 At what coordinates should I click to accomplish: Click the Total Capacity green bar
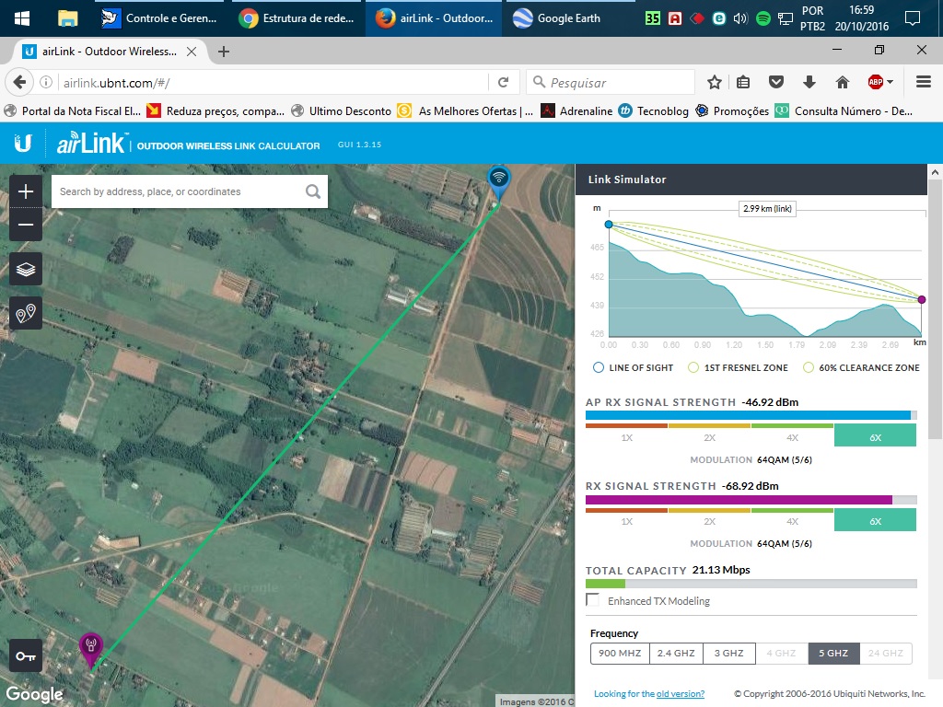605,583
